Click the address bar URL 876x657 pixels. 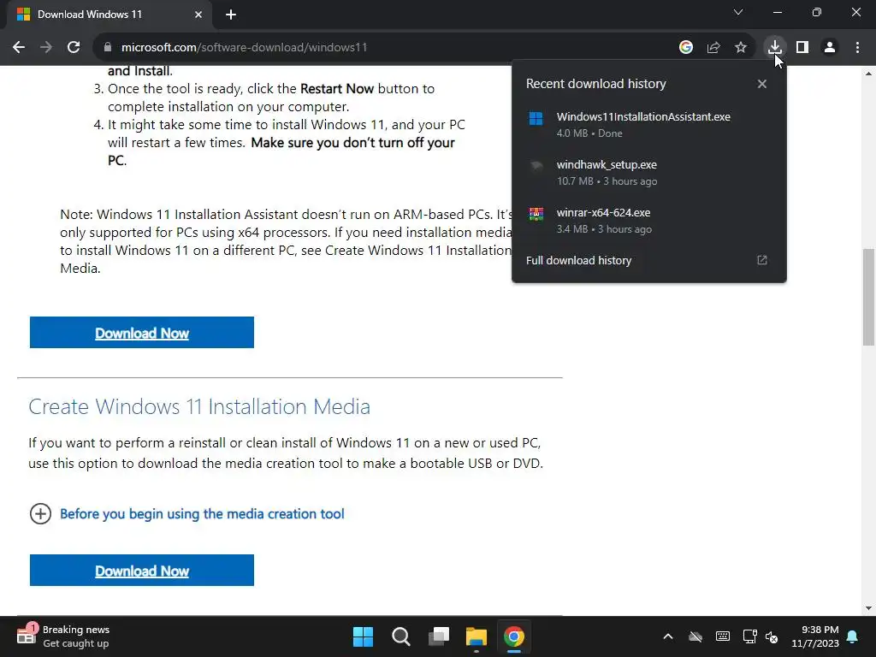click(244, 48)
